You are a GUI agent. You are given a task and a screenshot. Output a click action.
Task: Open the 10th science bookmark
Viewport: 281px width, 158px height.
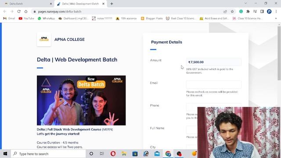126,18
